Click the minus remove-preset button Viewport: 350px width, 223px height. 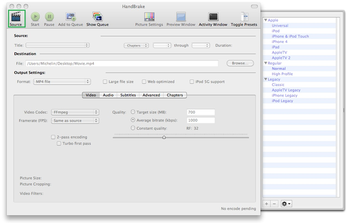(274, 204)
